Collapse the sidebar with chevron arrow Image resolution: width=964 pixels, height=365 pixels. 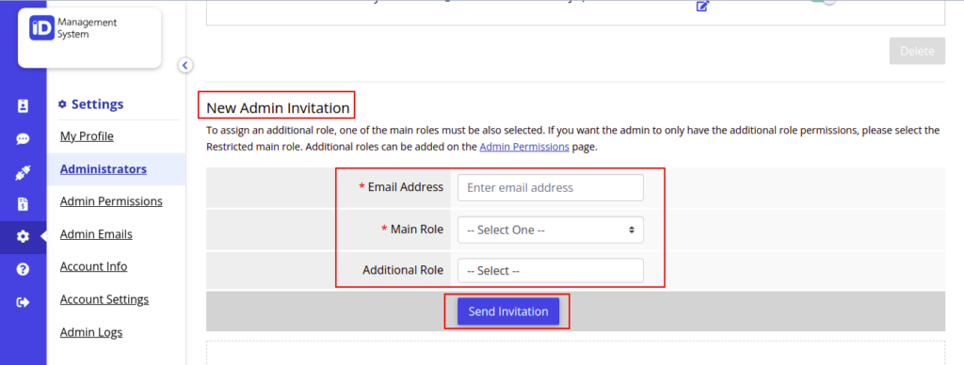pos(185,65)
